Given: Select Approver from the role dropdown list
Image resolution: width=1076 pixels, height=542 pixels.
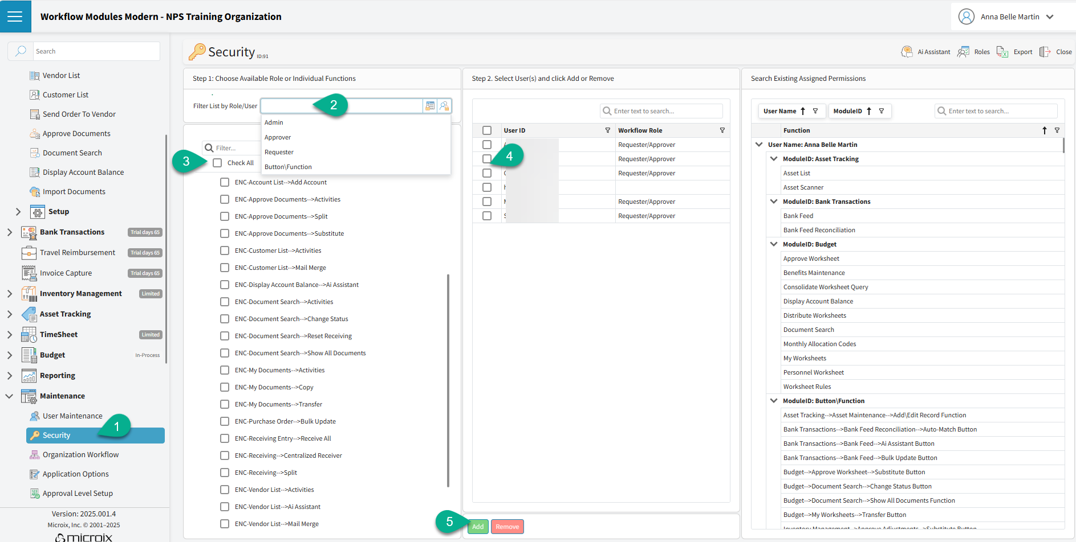Looking at the screenshot, I should (x=278, y=137).
